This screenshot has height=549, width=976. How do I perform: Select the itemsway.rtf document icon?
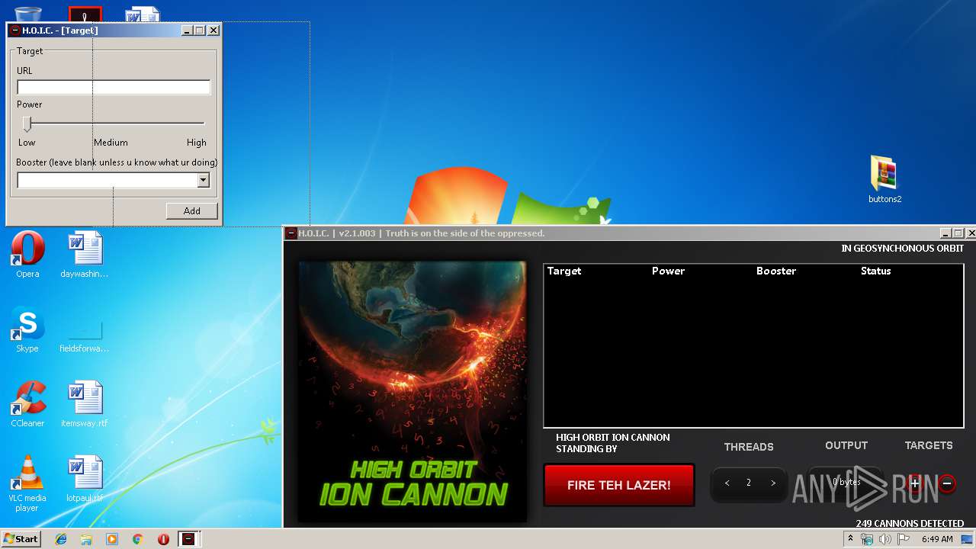coord(85,404)
